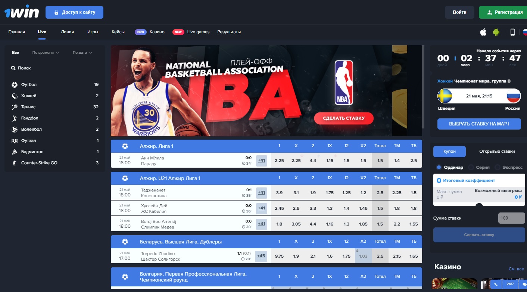527x292 pixels.
Task: Click the slider handle under the coupon
Action: (x=479, y=204)
